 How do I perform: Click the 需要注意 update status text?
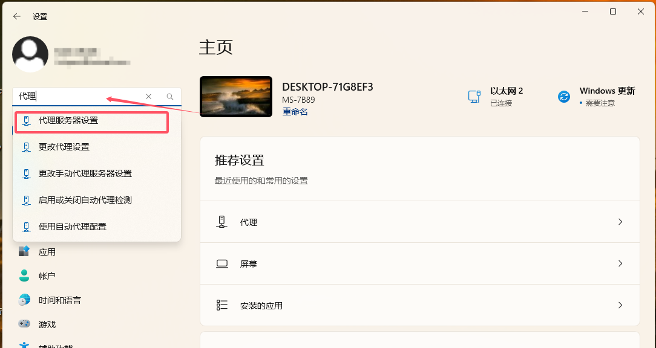coord(600,103)
